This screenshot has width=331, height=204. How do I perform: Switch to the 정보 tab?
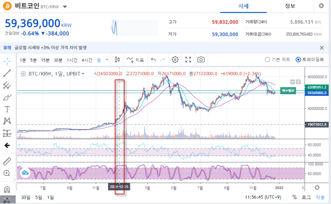point(290,6)
